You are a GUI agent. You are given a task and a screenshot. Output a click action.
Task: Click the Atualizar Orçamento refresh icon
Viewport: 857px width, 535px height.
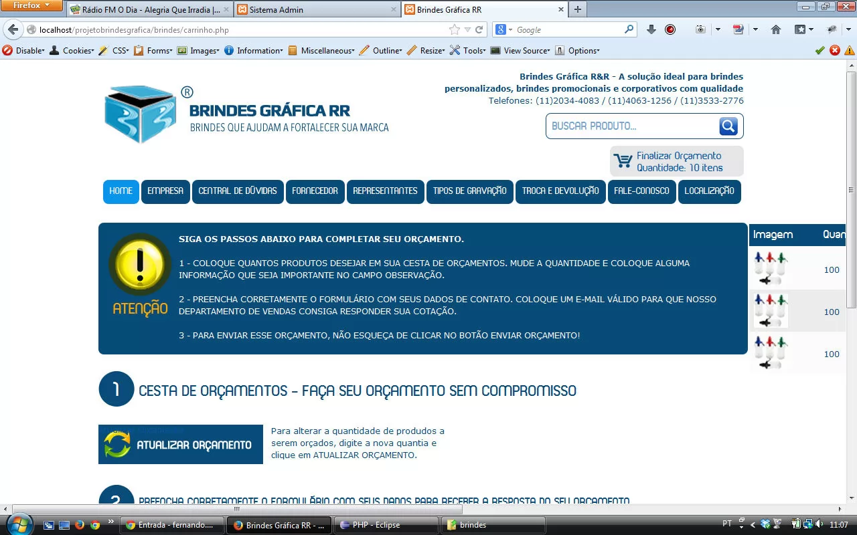click(x=117, y=445)
